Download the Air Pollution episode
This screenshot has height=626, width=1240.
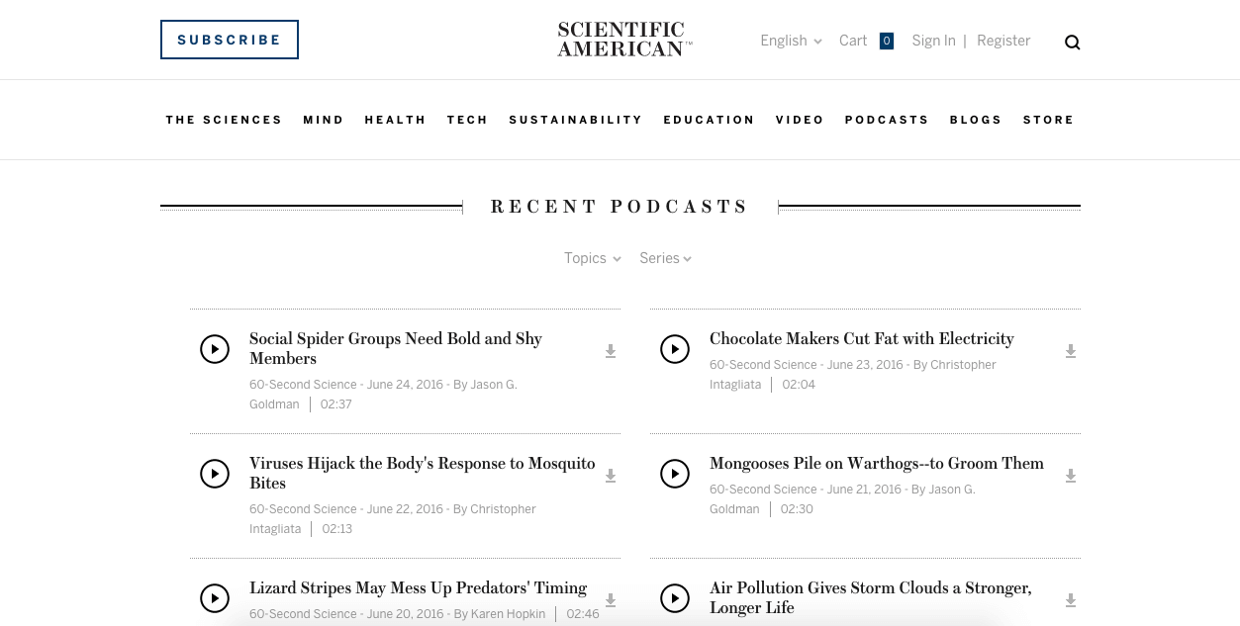[1071, 600]
